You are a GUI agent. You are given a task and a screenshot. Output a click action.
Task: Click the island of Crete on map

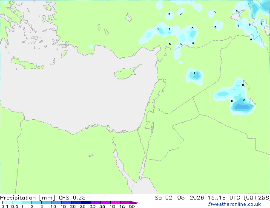(27, 64)
